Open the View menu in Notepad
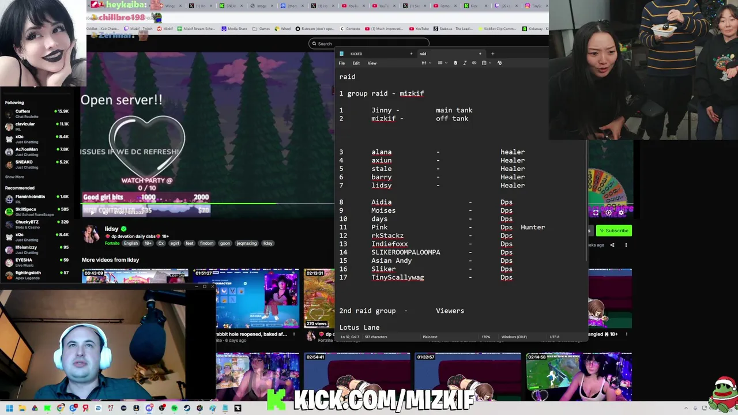 point(372,63)
